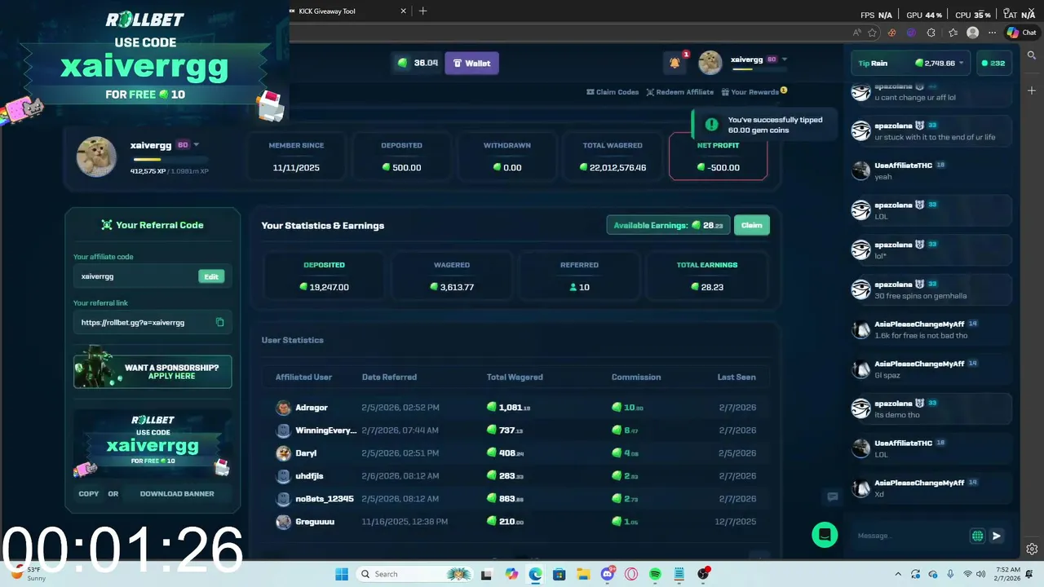This screenshot has height=587, width=1044.
Task: Click the Last Seen column header
Action: 737,377
